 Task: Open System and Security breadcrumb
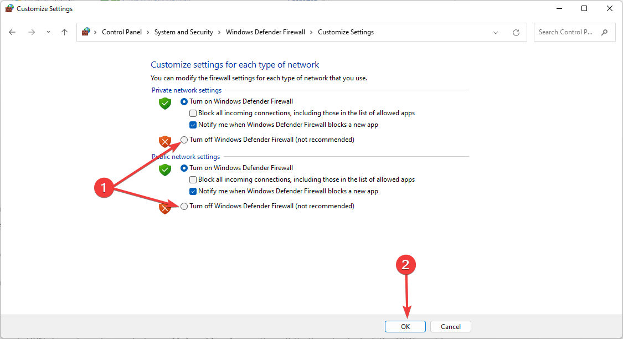(x=183, y=32)
